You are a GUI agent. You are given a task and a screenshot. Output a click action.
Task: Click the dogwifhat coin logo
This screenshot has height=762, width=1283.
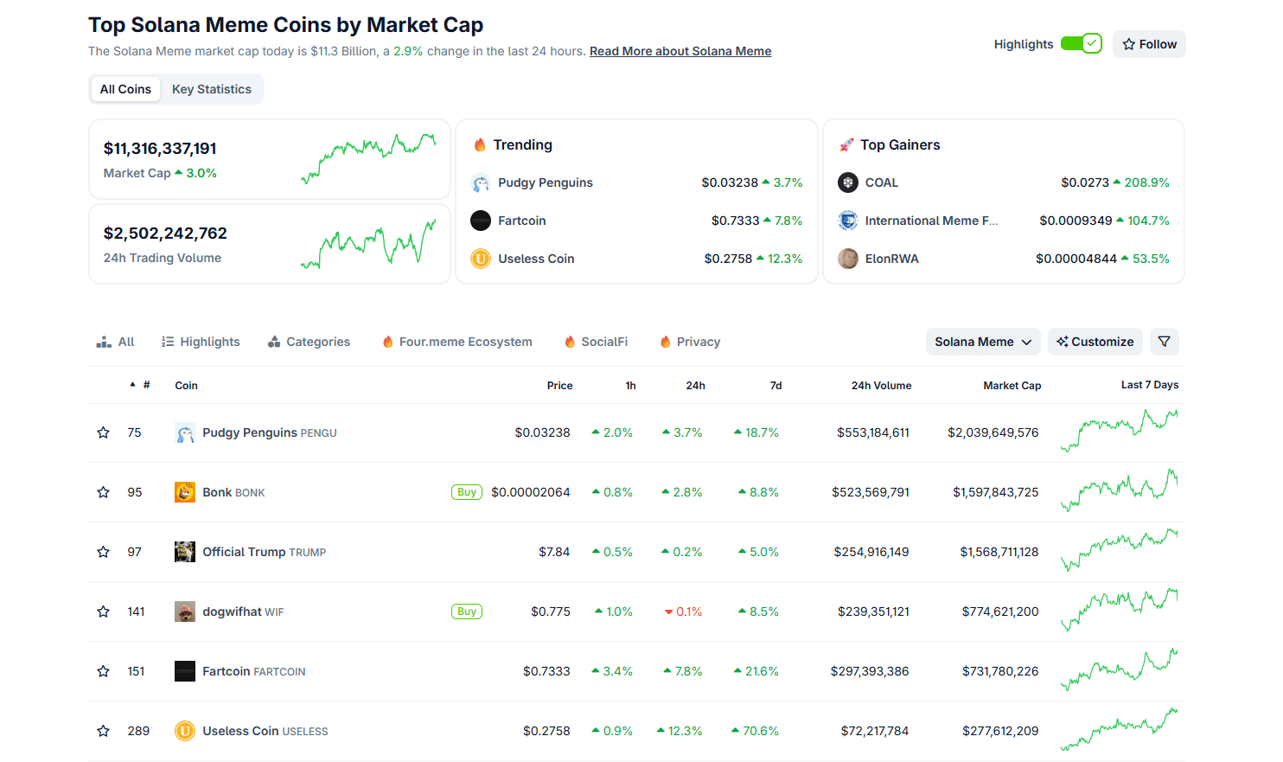click(185, 612)
